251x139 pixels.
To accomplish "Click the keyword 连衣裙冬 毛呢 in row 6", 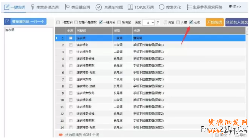I will (x=86, y=72).
